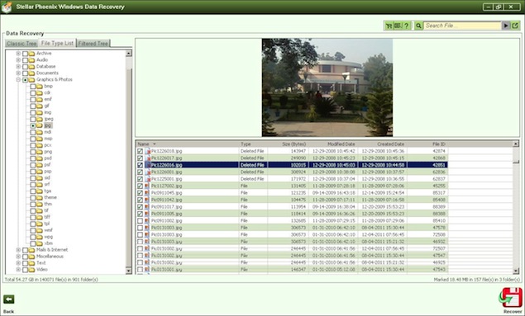Sort list by Size (Bytes) header
Viewport: 525px width, 316px height.
294,144
